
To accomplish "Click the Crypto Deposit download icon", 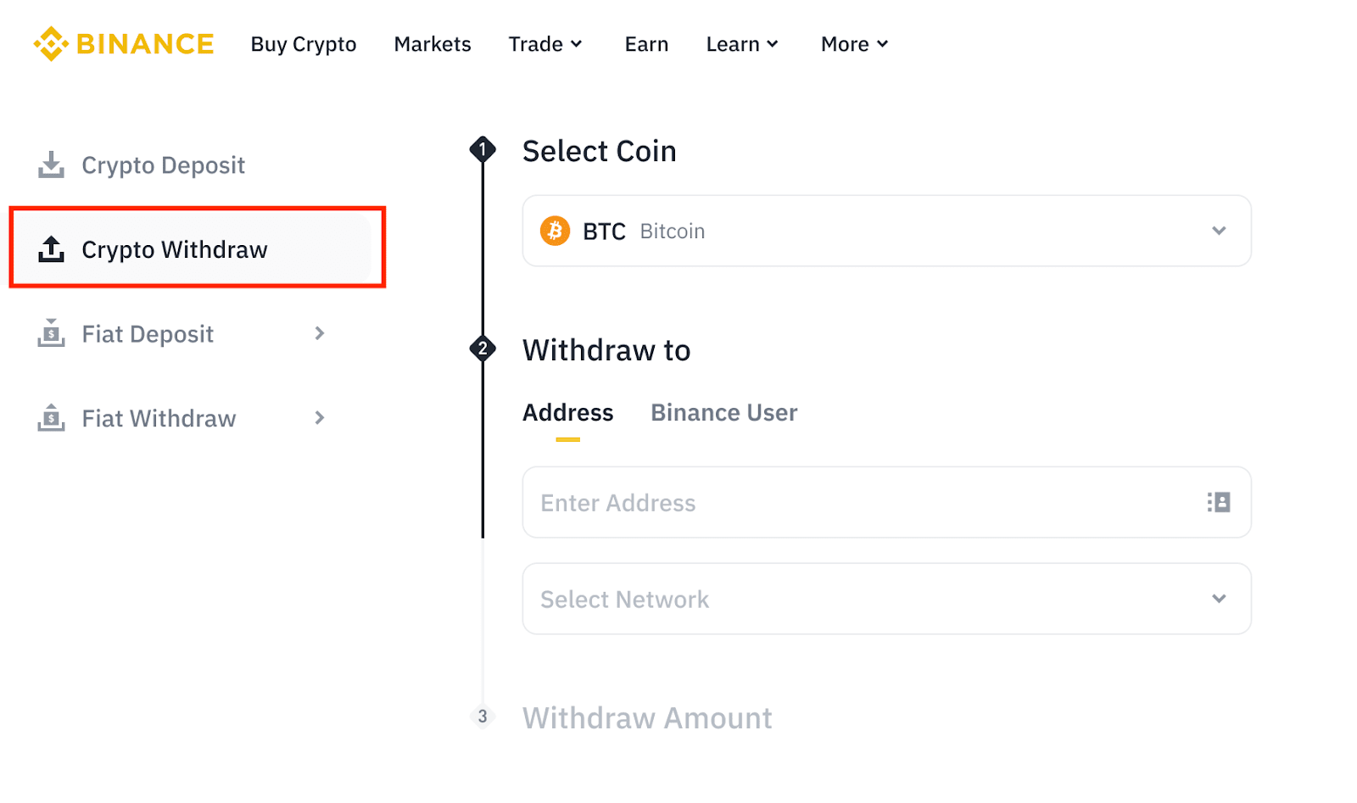I will click(x=51, y=165).
